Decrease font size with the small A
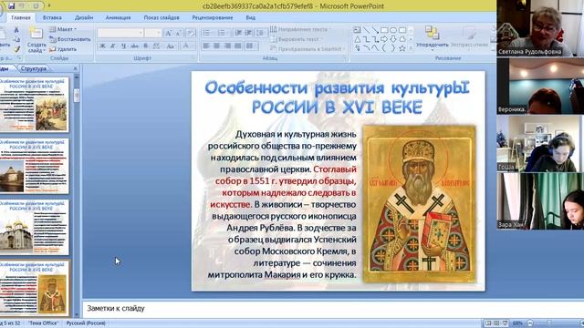Screen dimensions: 584x328 [x=179, y=33]
